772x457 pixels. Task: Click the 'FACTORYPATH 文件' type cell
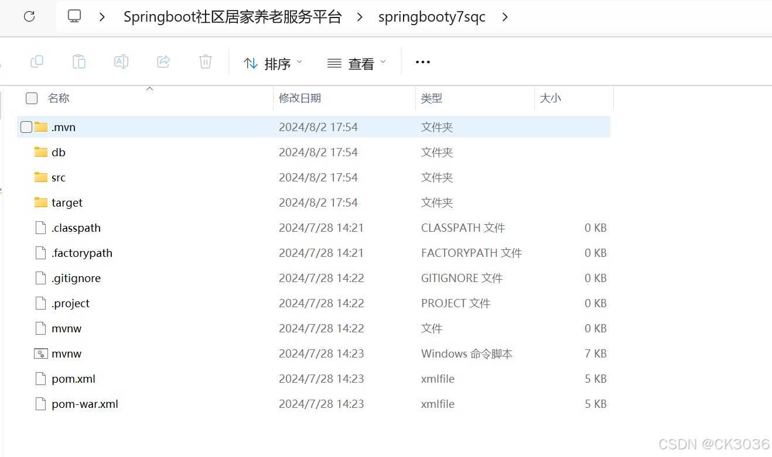tap(472, 253)
